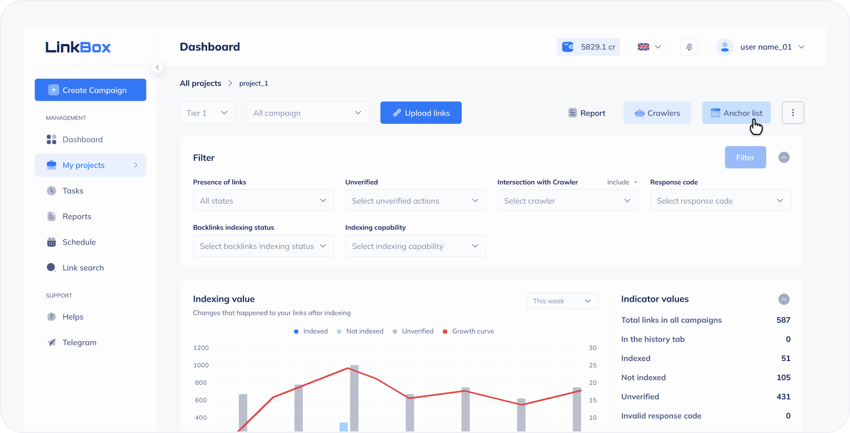Collapse the Indicator values panel

(x=784, y=299)
